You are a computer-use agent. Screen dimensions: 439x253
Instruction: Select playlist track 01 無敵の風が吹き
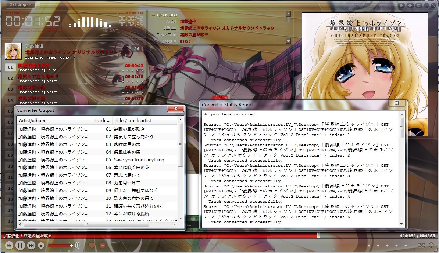[74, 67]
